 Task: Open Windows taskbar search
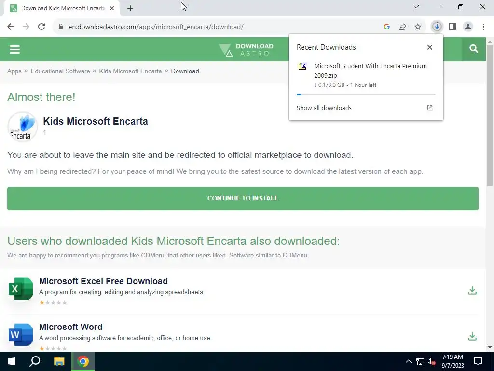(35, 361)
